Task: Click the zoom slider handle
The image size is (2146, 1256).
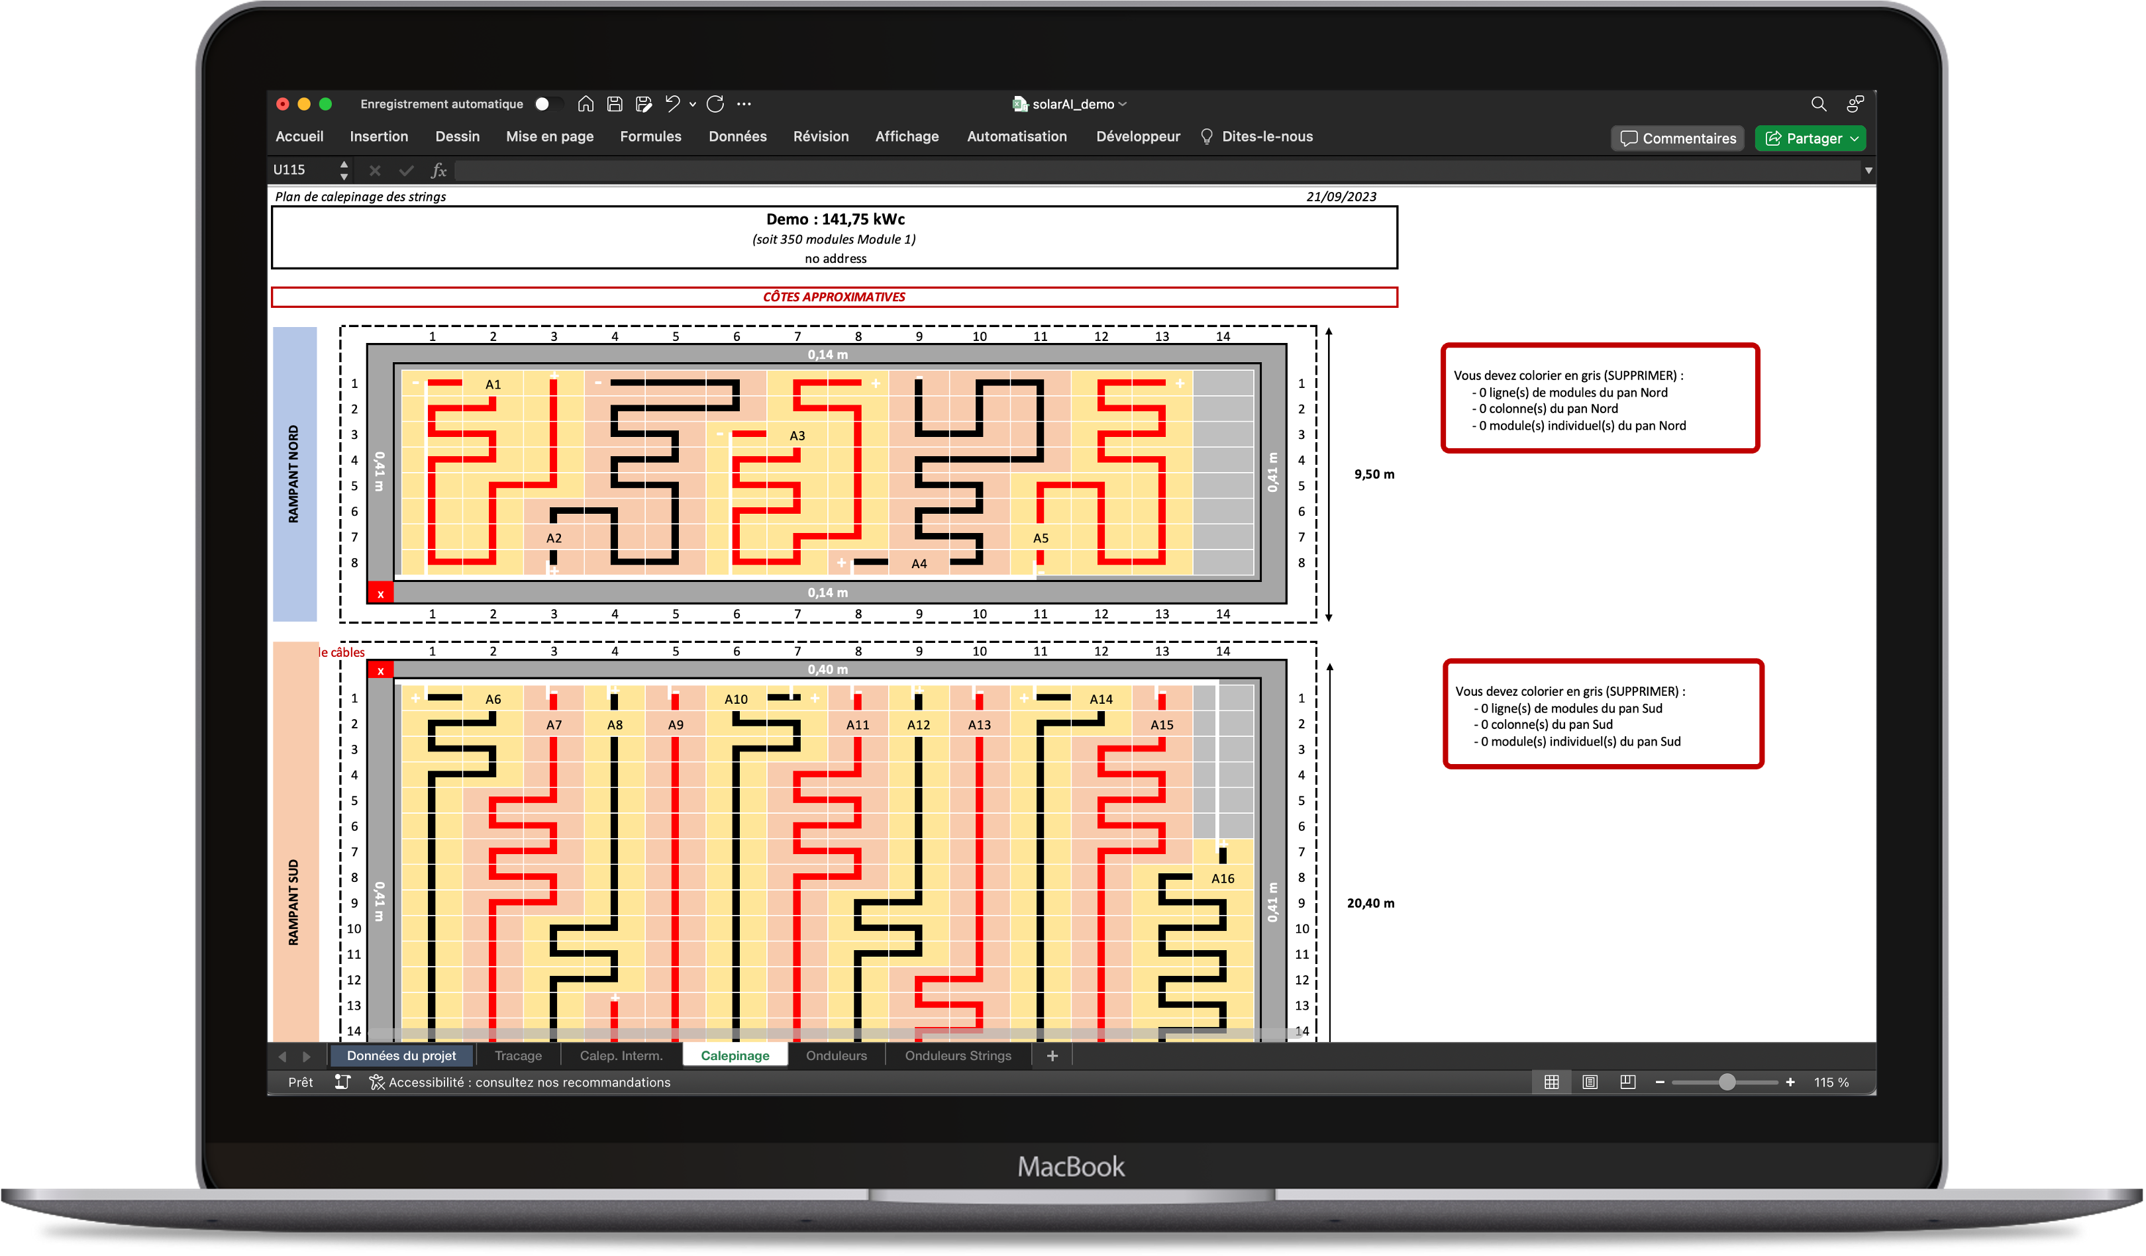Action: [x=1727, y=1083]
